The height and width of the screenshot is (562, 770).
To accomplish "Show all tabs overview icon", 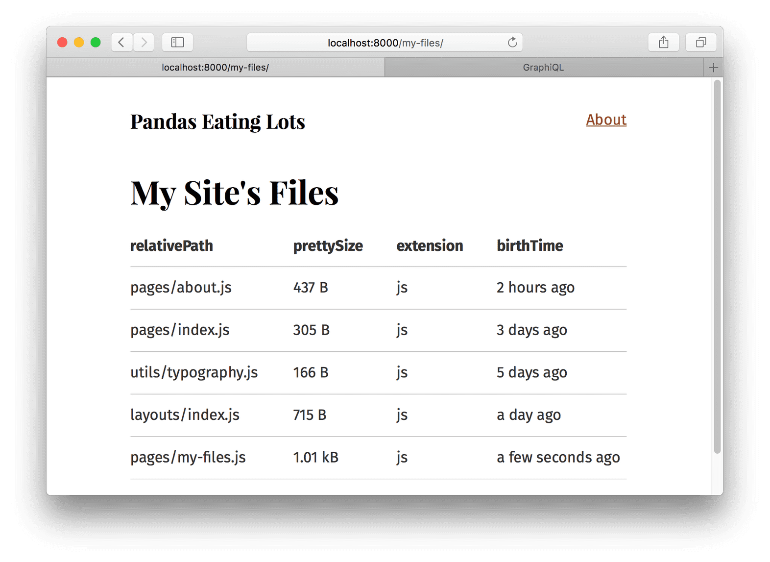I will point(701,43).
